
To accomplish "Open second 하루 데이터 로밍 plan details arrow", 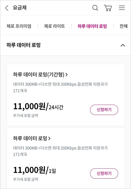I will tap(50, 138).
